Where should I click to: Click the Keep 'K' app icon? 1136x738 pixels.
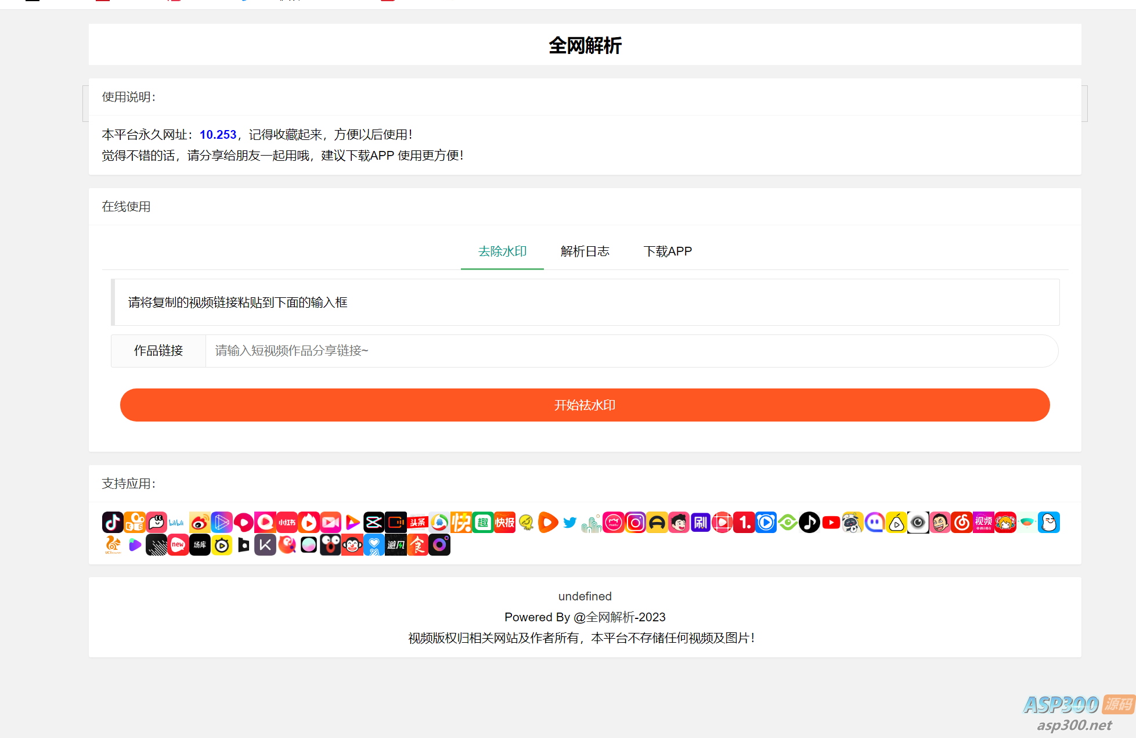tap(265, 545)
